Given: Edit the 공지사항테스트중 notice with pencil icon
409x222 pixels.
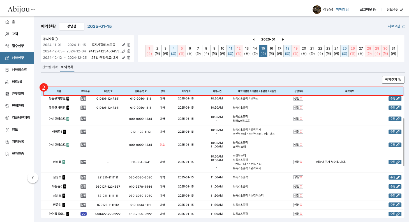Looking at the screenshot, I should 124,45.
